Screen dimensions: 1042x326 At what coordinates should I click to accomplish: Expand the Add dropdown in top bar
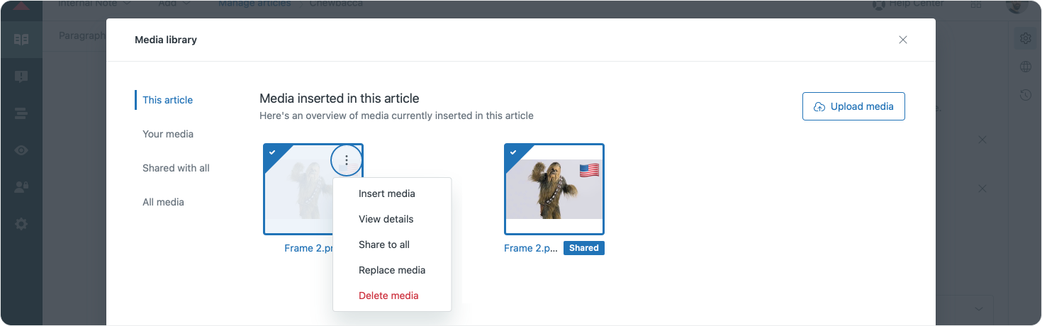coord(174,4)
